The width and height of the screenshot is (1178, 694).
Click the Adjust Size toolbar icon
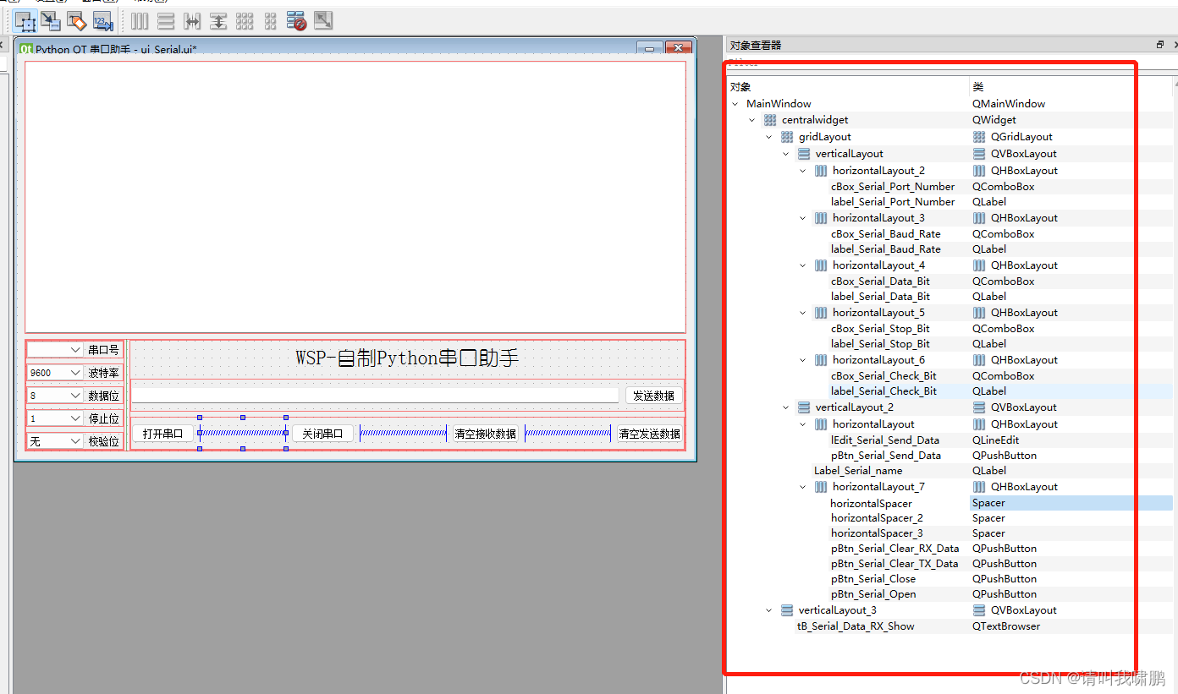point(323,21)
